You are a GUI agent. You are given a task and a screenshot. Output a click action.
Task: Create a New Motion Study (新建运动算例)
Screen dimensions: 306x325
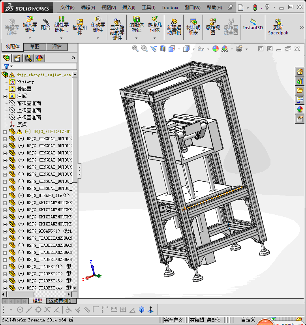coord(174,26)
